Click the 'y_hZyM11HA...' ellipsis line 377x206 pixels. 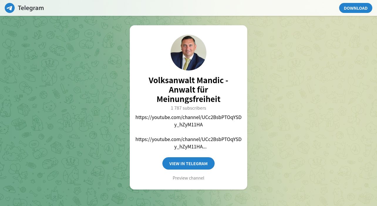190,147
